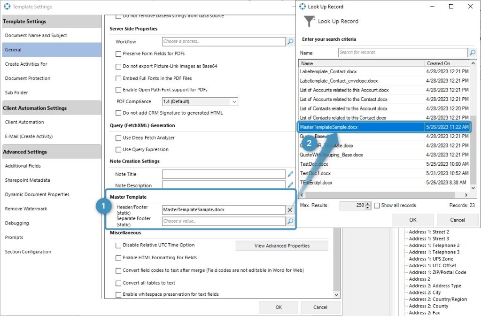Select Labeltemplate_Contact.docx record

click(x=384, y=71)
